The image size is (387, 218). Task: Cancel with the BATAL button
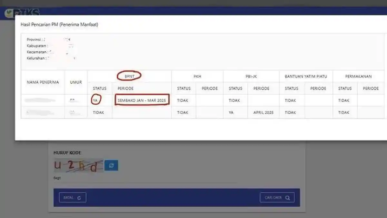pos(73,198)
